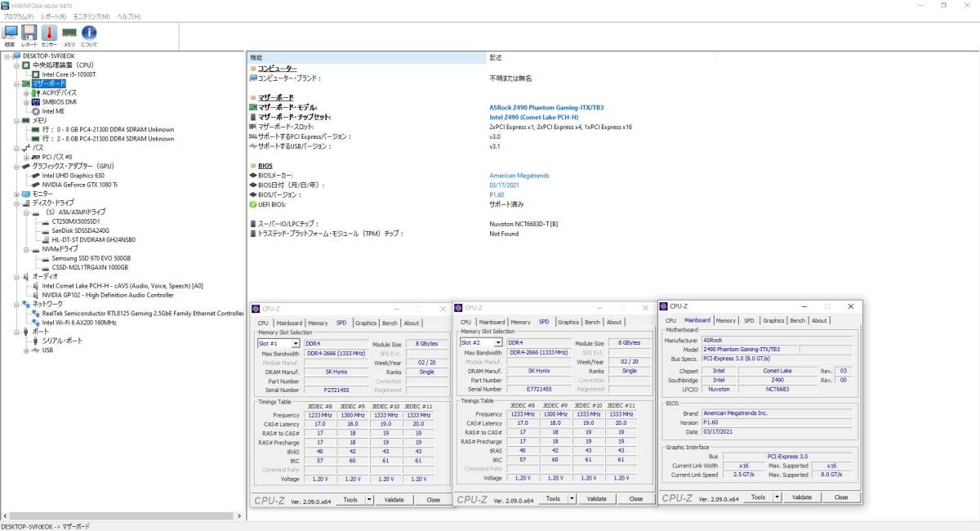
Task: Select the Samsung SSD 970 EVO 500GB drive
Action: coord(91,258)
